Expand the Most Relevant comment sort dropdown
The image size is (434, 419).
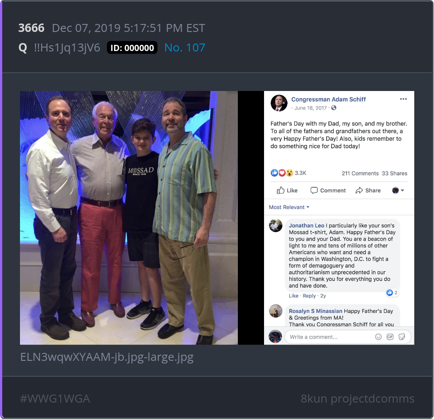tap(289, 207)
